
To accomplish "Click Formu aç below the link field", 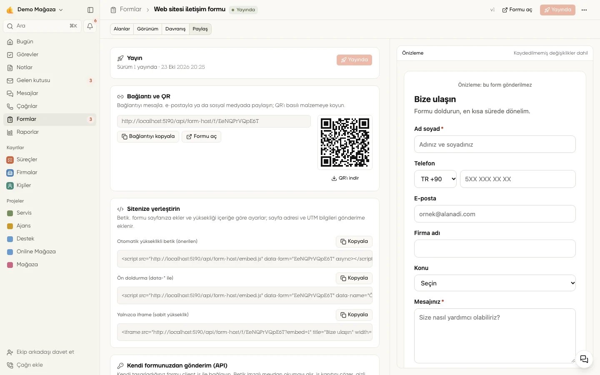I will tap(201, 137).
